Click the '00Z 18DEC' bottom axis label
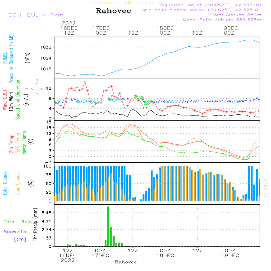The height and width of the screenshot is (271, 271). click(x=165, y=253)
